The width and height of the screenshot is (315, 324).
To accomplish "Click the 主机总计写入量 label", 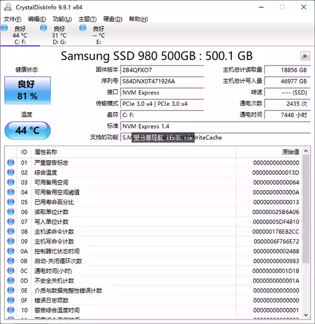I will [x=243, y=81].
